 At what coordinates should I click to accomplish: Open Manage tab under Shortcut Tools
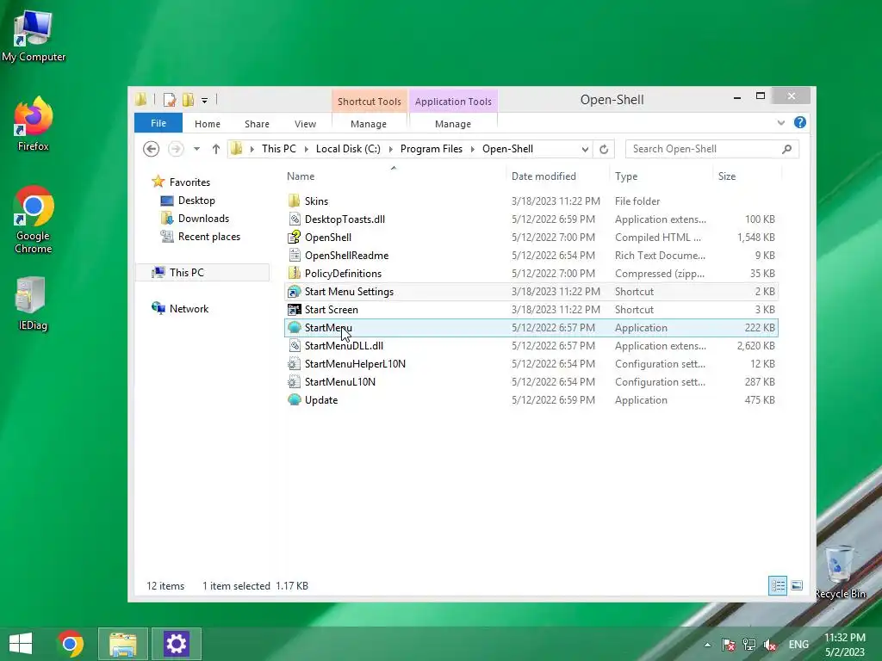[x=369, y=124]
